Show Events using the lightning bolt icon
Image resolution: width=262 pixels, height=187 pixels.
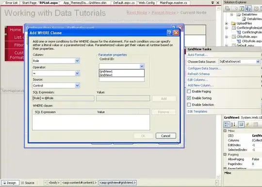click(x=247, y=124)
